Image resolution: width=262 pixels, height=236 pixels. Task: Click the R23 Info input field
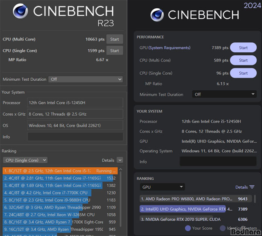[75, 137]
